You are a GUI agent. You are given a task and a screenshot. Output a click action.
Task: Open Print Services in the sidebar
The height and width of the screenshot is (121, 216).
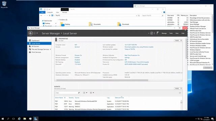pos(36,52)
